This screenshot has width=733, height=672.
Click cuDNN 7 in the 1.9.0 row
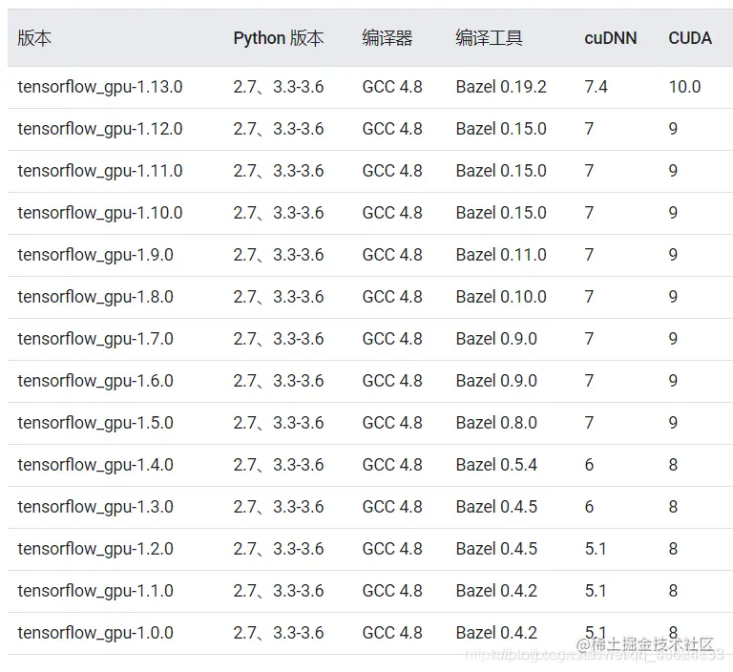coord(589,255)
